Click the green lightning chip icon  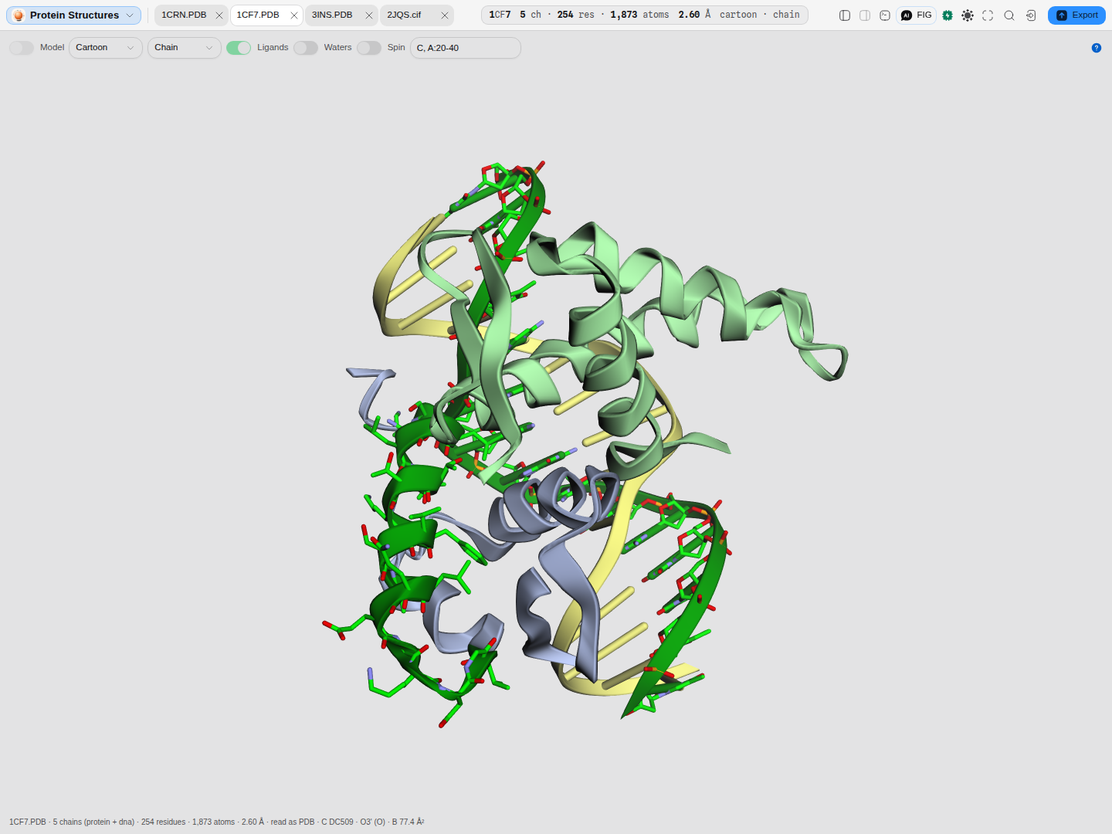click(x=948, y=15)
